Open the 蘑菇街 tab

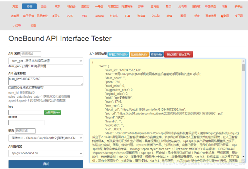(85, 6)
